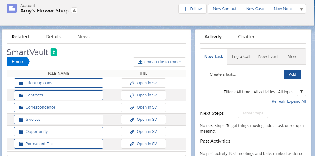Click the Create a task input field
The image size is (315, 156).
coord(242,74)
